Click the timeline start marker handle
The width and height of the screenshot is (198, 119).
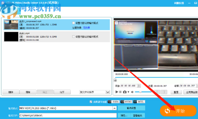point(115,80)
